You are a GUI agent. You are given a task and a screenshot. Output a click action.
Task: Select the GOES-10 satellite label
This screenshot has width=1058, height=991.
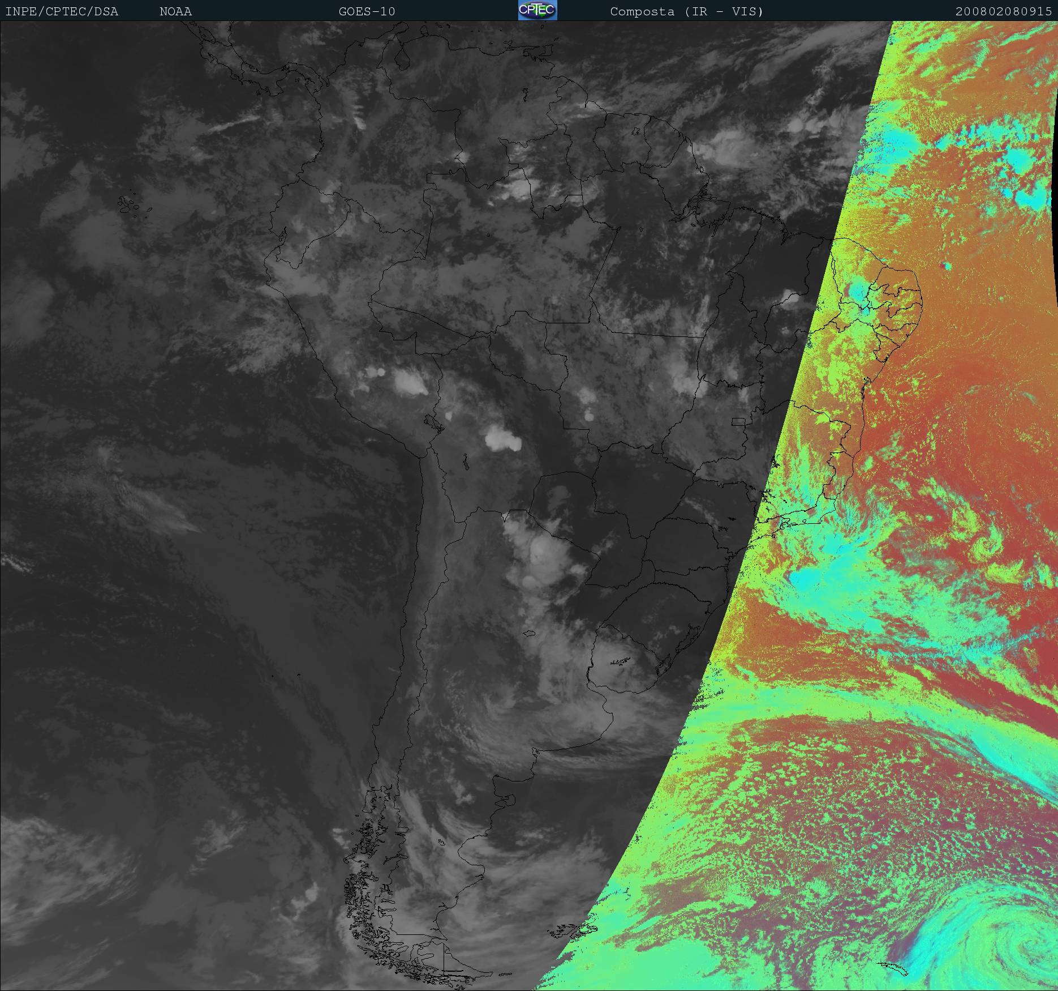click(367, 12)
